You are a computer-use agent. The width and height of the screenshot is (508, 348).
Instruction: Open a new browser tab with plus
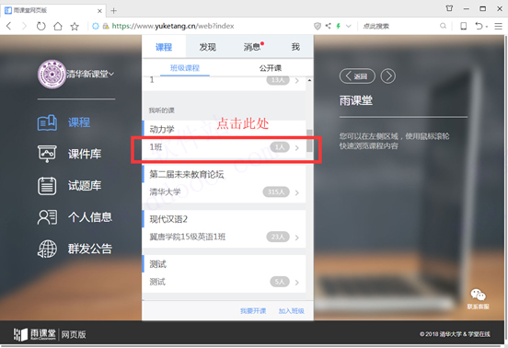pyautogui.click(x=113, y=11)
